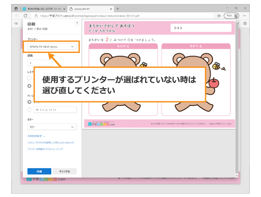
Task: Click the favorites star icon
Action: tap(219, 16)
